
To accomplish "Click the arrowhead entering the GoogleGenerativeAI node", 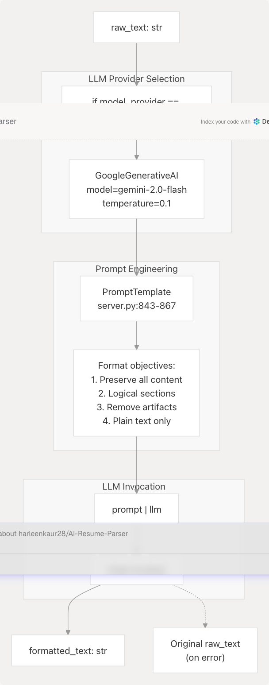I will point(137,157).
